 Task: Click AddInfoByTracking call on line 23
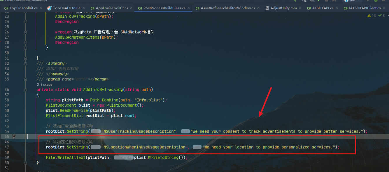75,16
